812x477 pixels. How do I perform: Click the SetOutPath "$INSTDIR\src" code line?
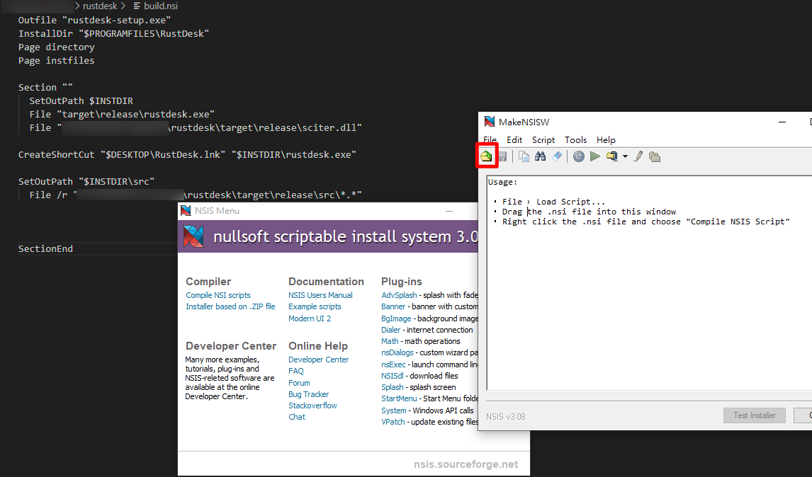(x=86, y=182)
